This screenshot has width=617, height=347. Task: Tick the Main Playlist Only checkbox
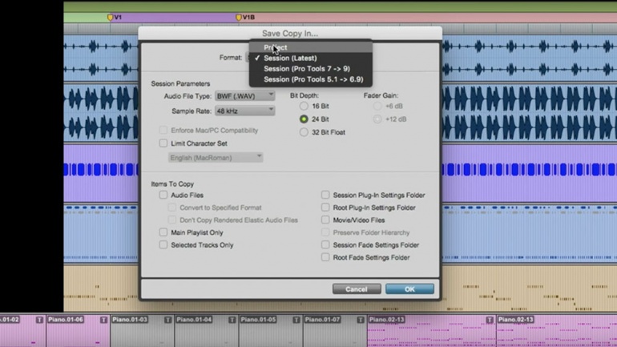163,232
